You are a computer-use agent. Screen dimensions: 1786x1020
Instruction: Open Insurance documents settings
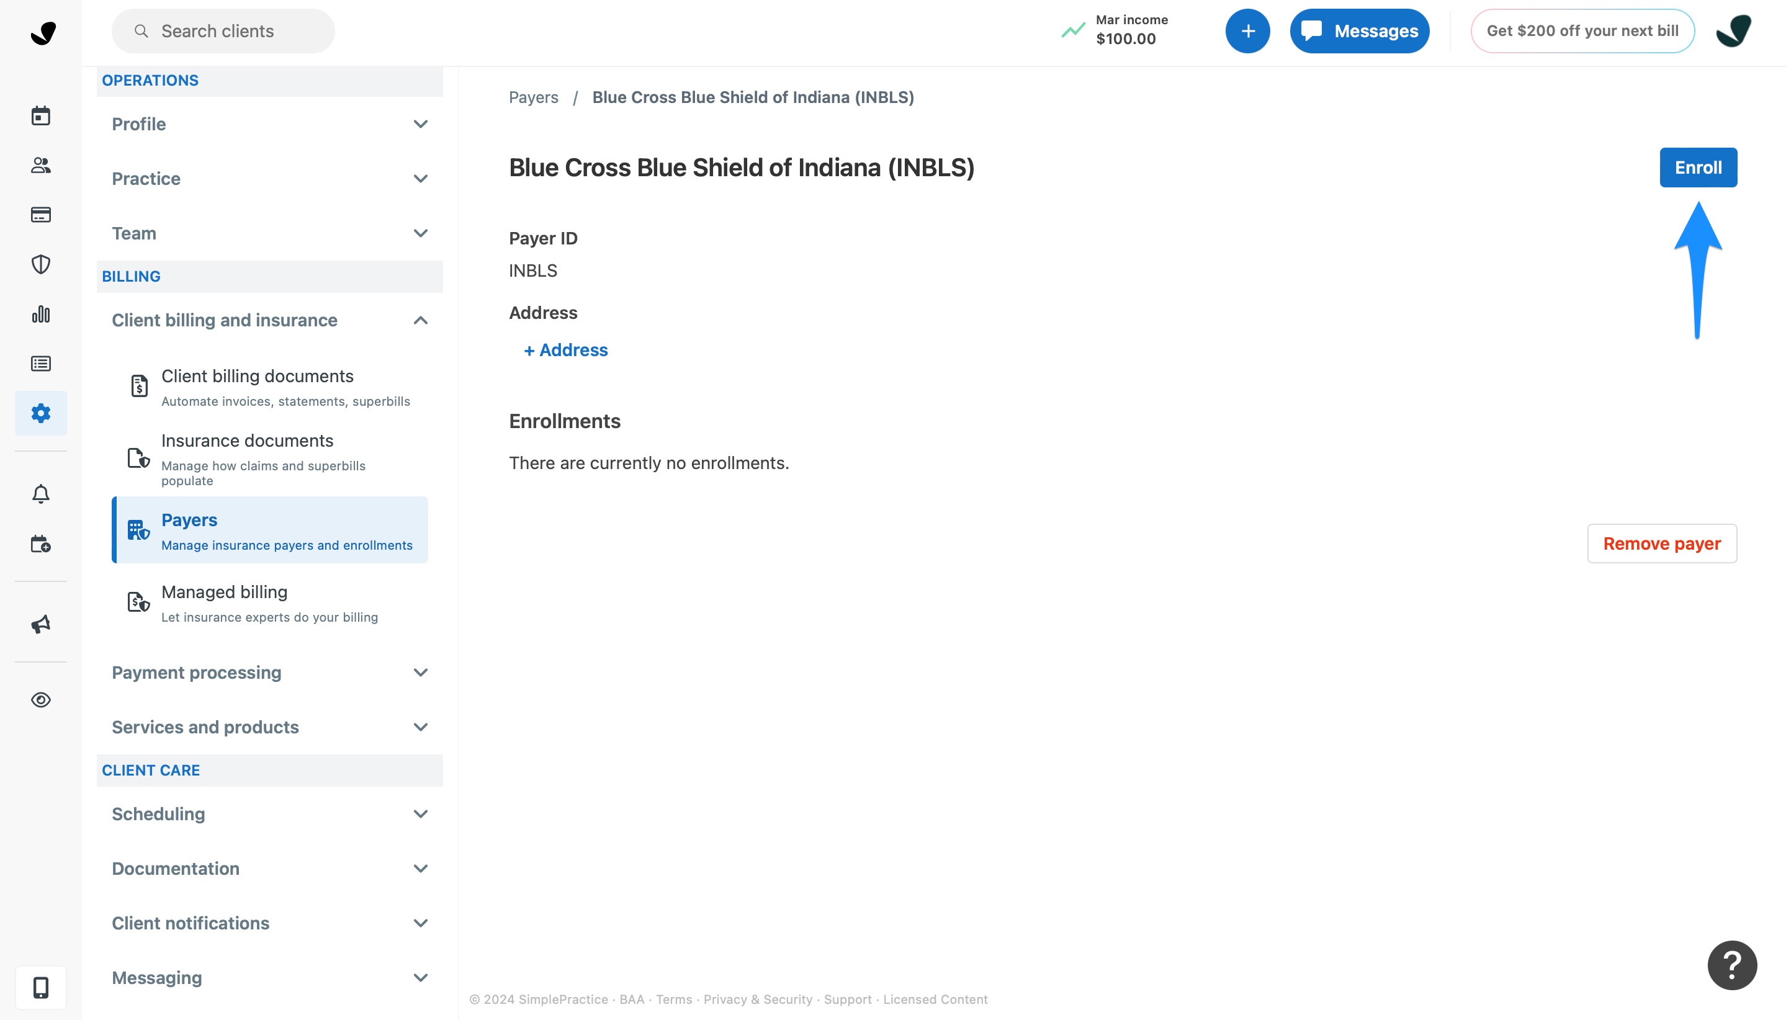tap(270, 460)
